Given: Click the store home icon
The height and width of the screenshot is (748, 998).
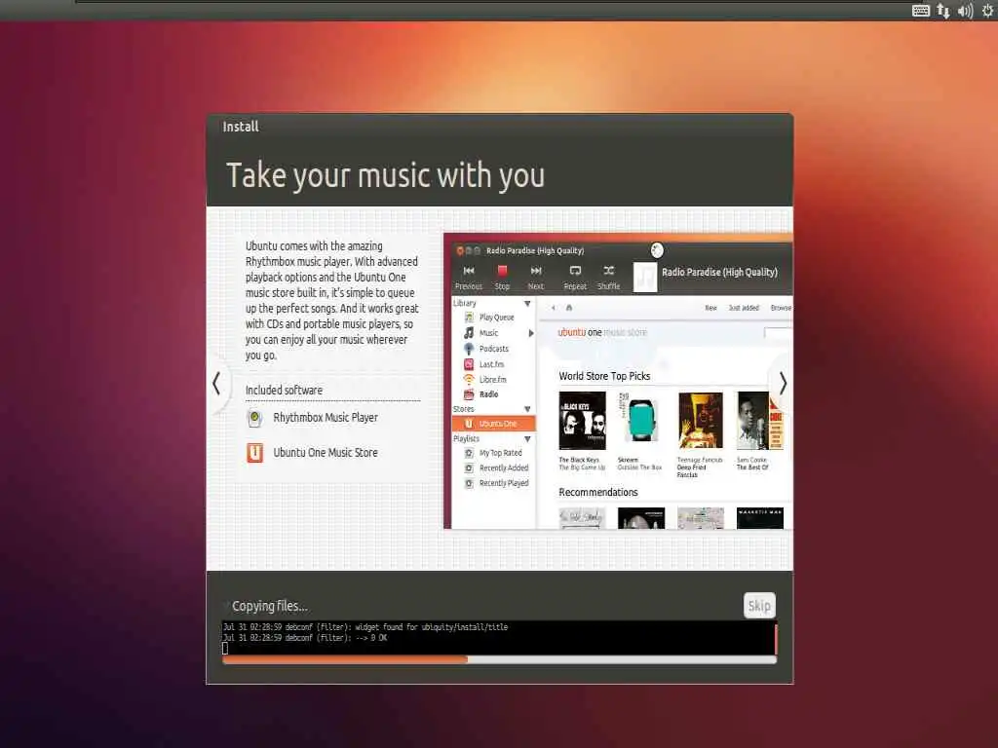Looking at the screenshot, I should coord(569,308).
